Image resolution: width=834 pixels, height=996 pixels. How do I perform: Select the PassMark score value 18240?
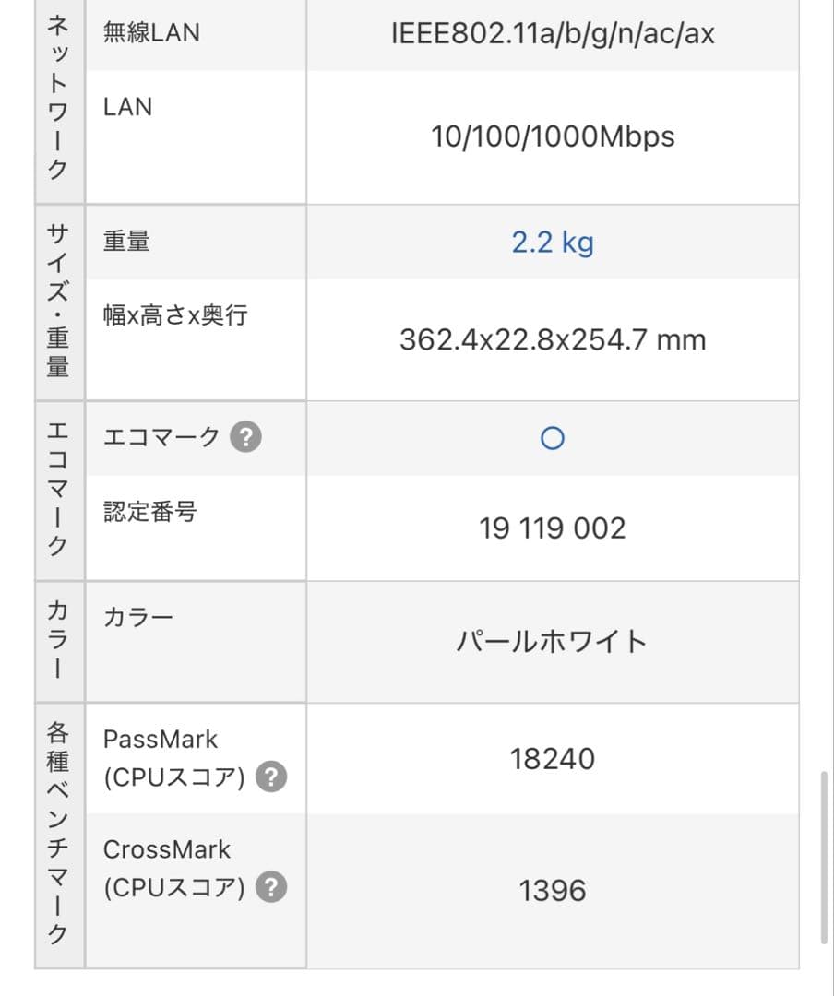pyautogui.click(x=552, y=759)
